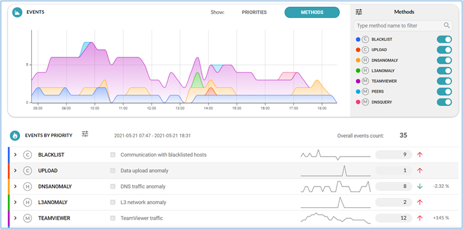
Task: Click the UPLOAD event count 1
Action: [x=394, y=170]
